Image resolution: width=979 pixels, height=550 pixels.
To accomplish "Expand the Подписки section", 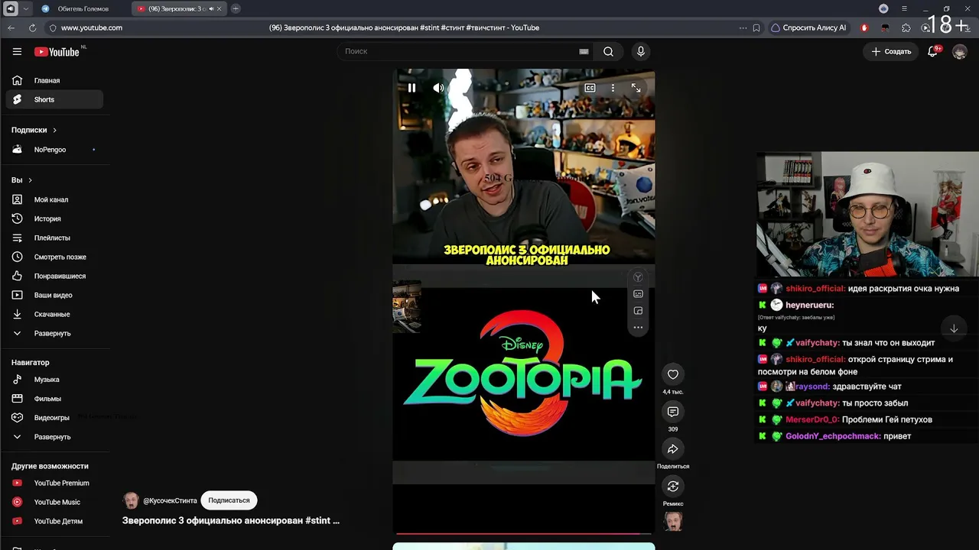I will (x=34, y=130).
